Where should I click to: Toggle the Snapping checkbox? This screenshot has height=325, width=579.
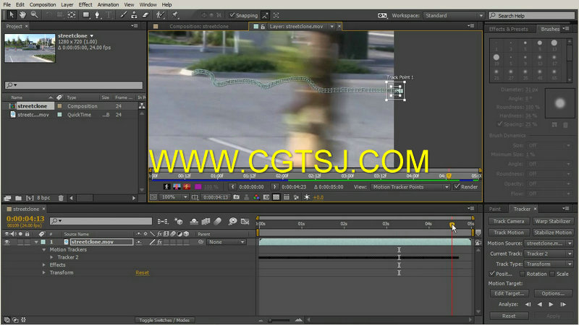232,15
